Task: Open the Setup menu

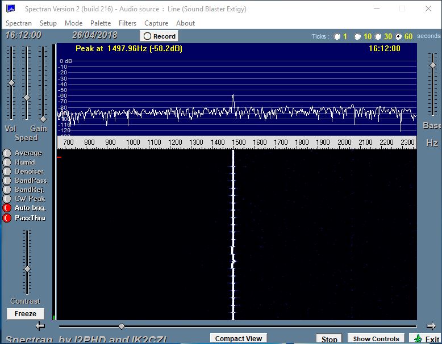Action: [48, 23]
